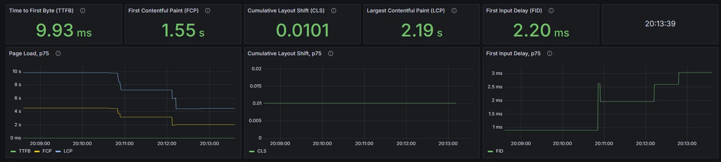Toggle the TTFB series in the Page Load legend
Image resolution: width=721 pixels, height=162 pixels.
click(25, 151)
